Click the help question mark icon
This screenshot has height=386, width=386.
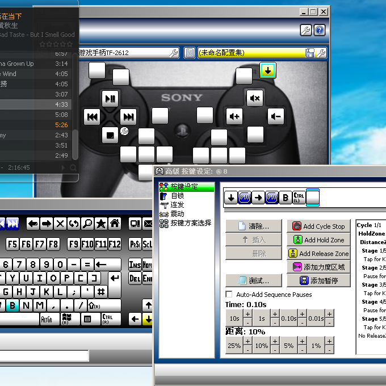pyautogui.click(x=320, y=30)
